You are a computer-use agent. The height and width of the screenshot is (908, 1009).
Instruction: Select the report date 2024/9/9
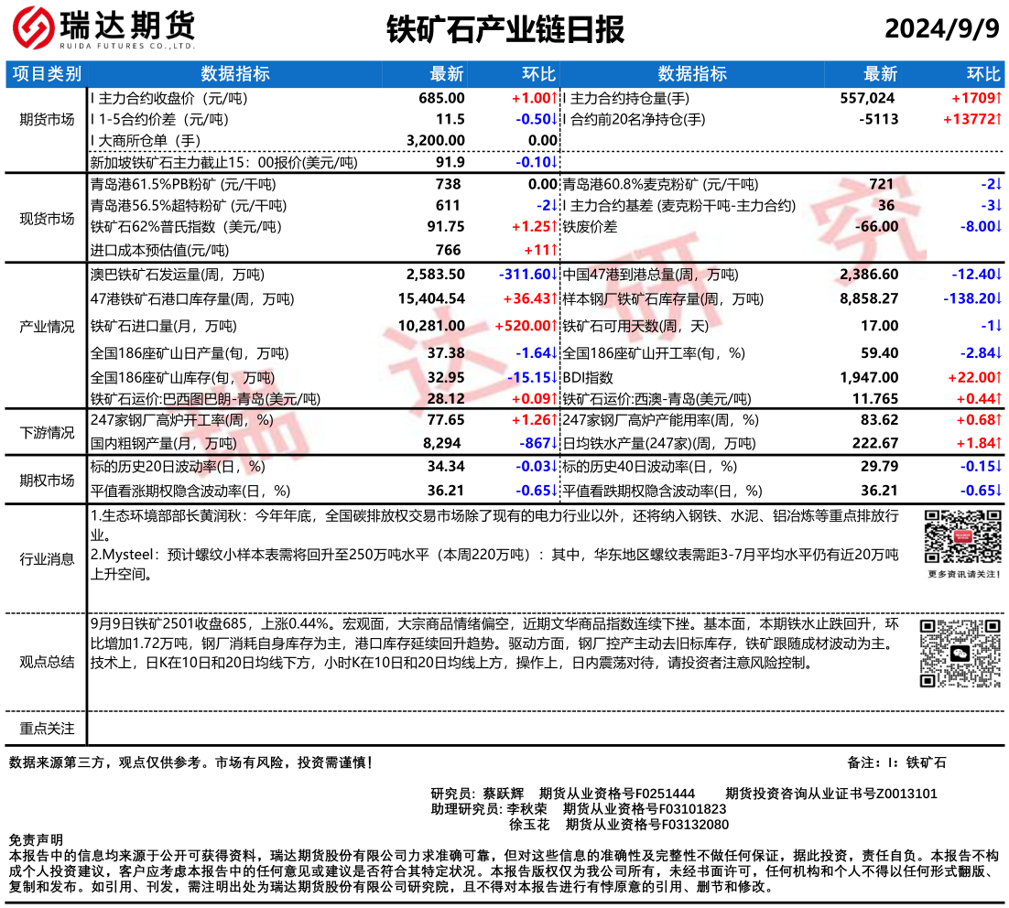[942, 29]
